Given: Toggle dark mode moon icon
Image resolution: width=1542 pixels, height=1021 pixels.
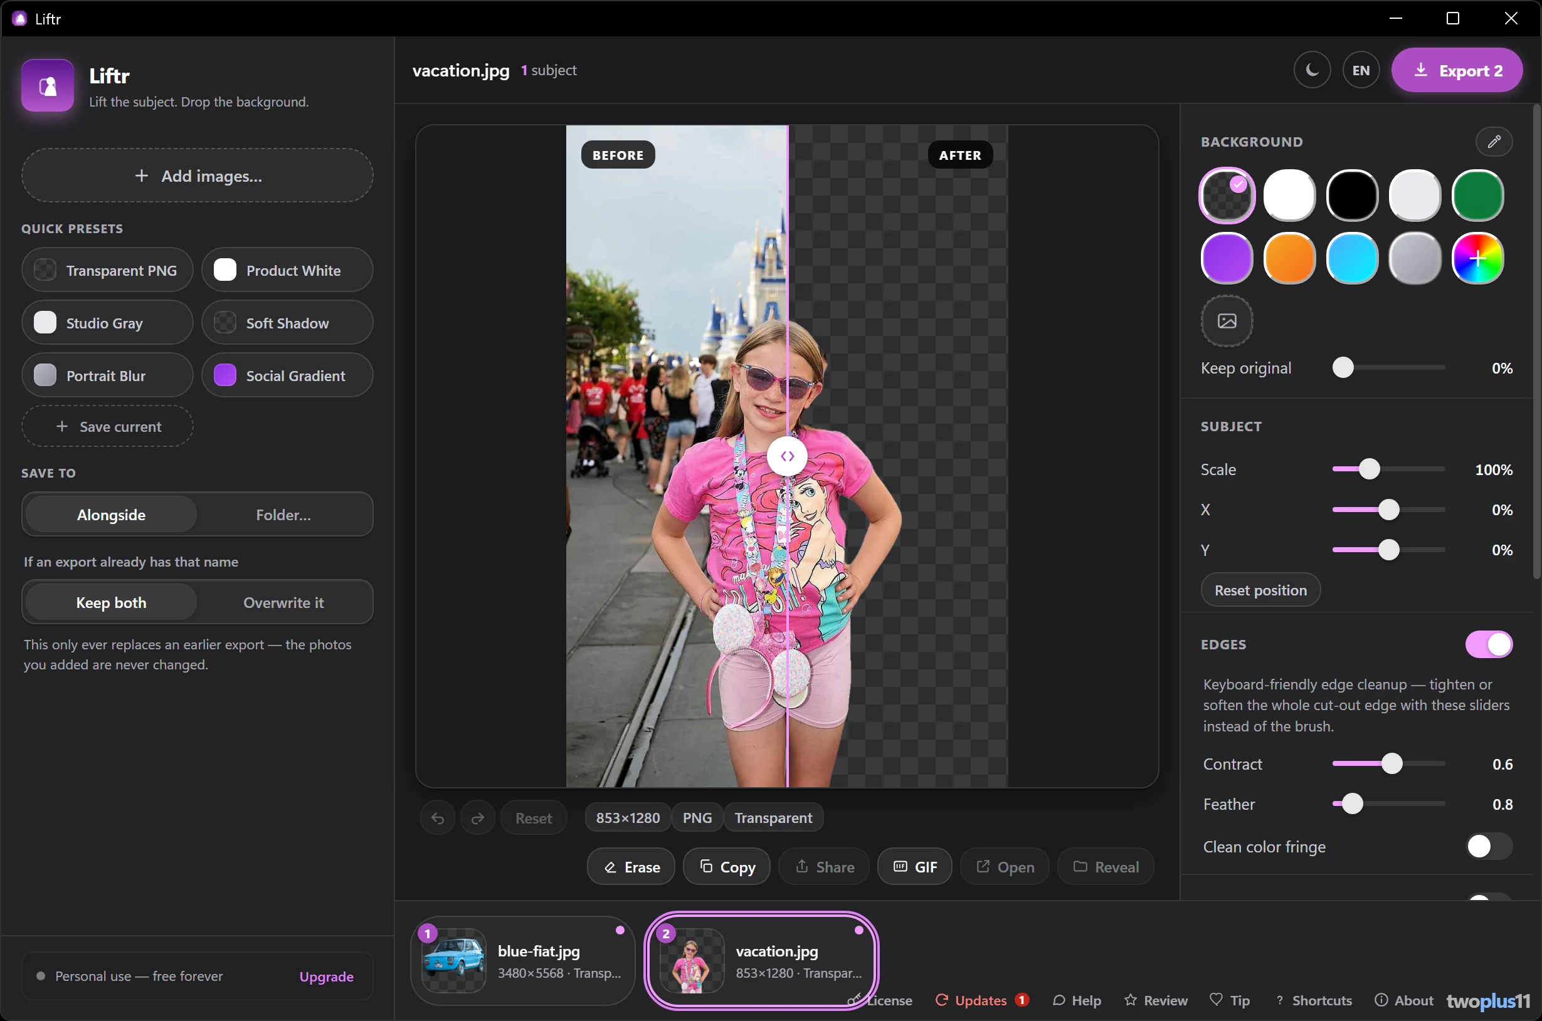Looking at the screenshot, I should [x=1311, y=70].
